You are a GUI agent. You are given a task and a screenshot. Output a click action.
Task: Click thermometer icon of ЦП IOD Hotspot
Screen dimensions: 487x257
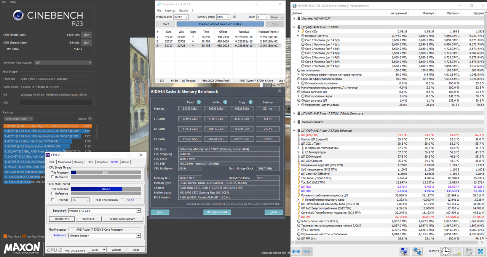(299, 156)
